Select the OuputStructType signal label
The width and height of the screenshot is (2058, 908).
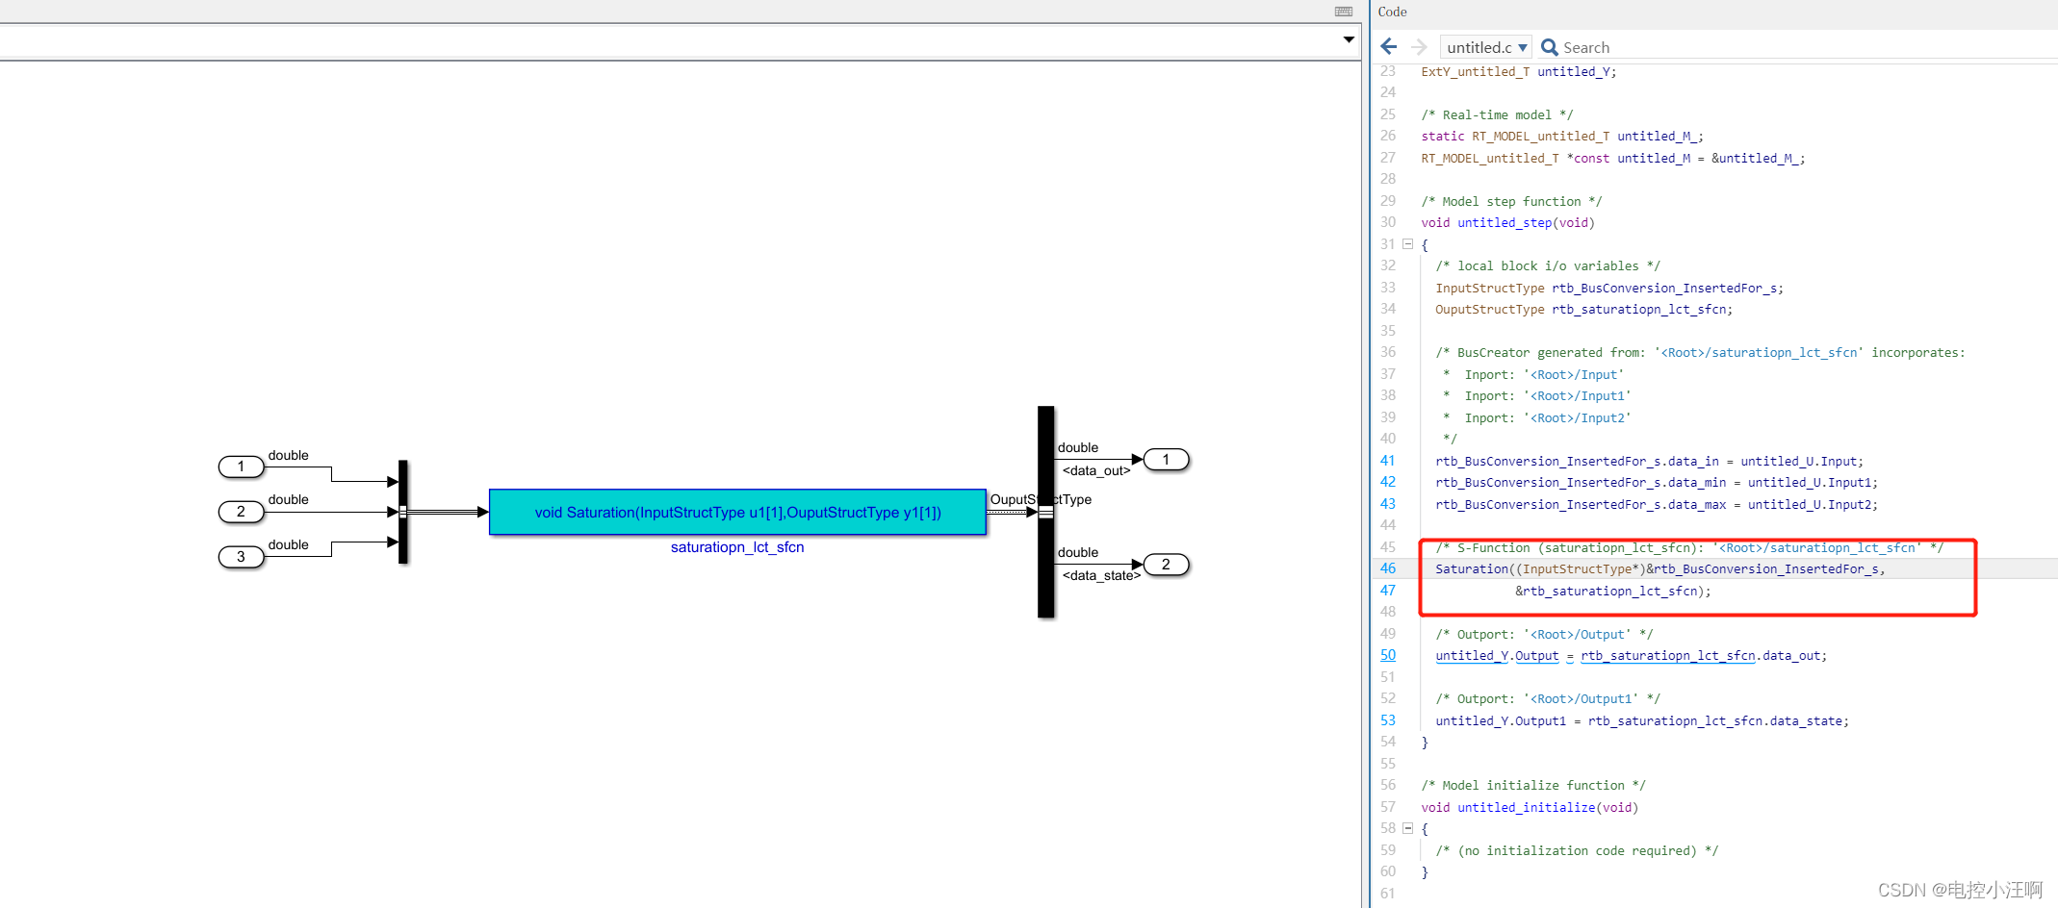pos(1042,499)
